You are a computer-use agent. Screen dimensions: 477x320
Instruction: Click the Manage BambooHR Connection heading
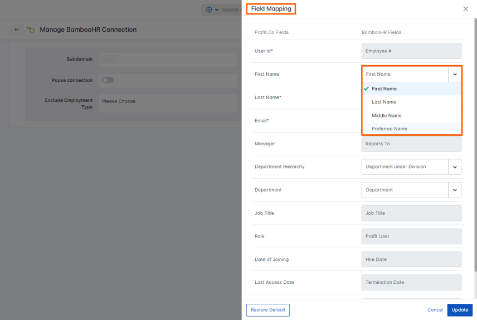[88, 29]
